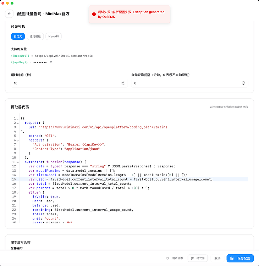
Task: Select the 通用模板 preset template
Action: pos(35,36)
